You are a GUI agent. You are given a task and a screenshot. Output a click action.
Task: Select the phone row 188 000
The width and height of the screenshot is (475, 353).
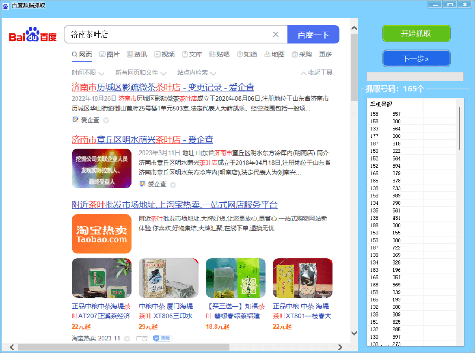pyautogui.click(x=411, y=225)
